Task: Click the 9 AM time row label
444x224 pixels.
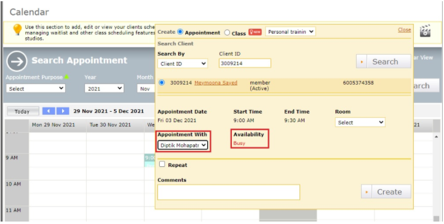Action: coord(12,158)
